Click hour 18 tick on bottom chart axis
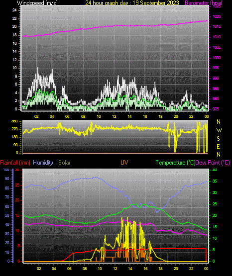 (x=160, y=269)
